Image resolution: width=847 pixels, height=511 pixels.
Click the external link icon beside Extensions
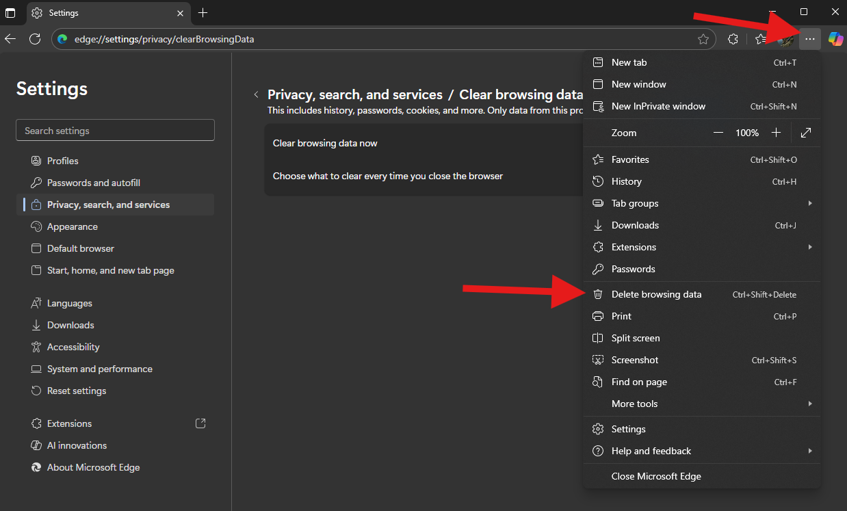click(200, 423)
